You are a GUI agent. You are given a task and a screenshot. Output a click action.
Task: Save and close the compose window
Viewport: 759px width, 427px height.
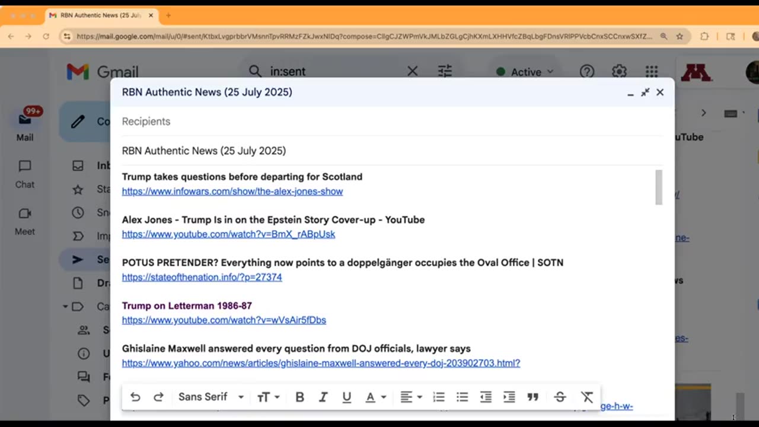pyautogui.click(x=660, y=93)
